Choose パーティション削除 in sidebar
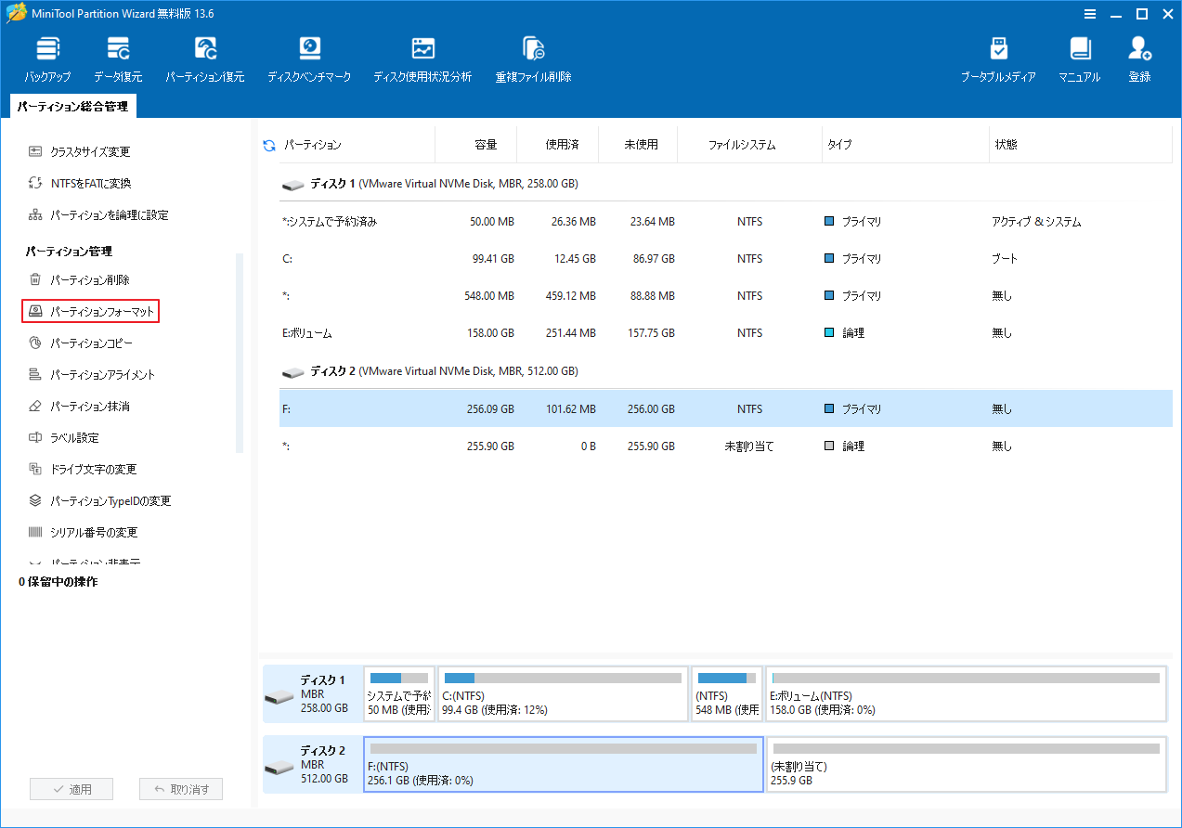1182x828 pixels. pos(79,279)
